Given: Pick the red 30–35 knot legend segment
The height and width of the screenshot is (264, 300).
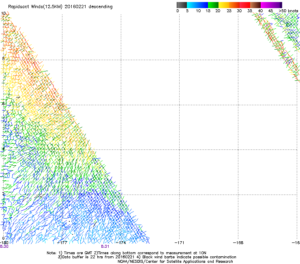Looking at the screenshot, I should point(245,5).
